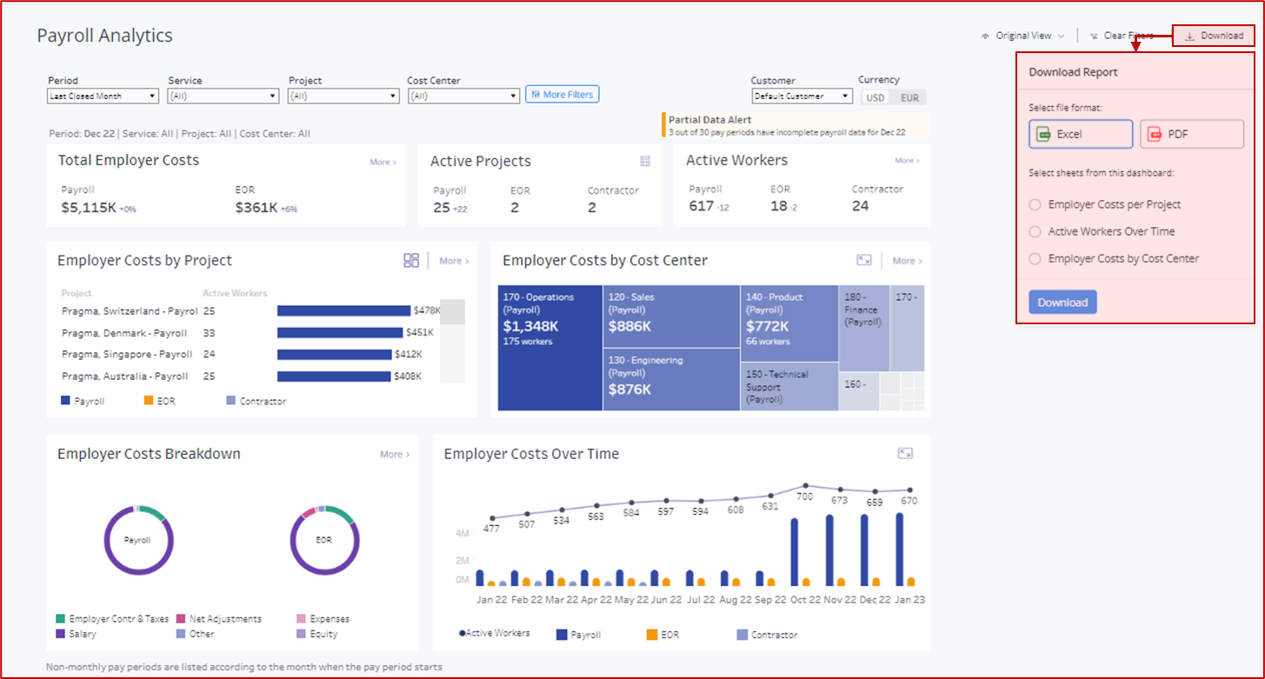The width and height of the screenshot is (1265, 679).
Task: Open the Period dropdown showing Last Closed Month
Action: (102, 96)
